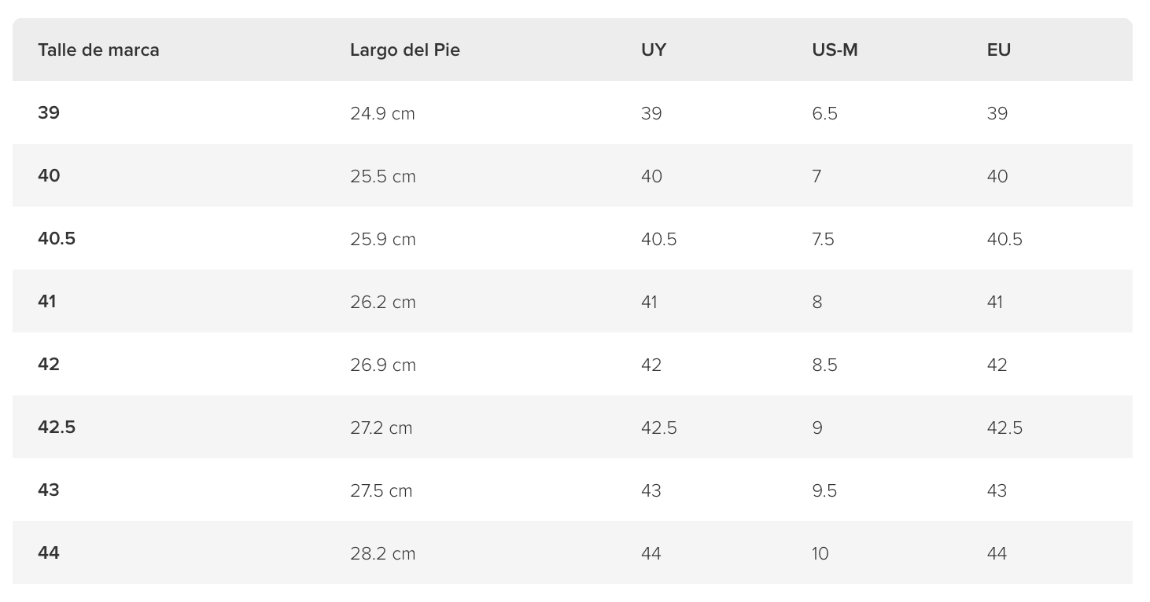This screenshot has width=1150, height=602.
Task: Click the UY column header
Action: [x=654, y=50]
